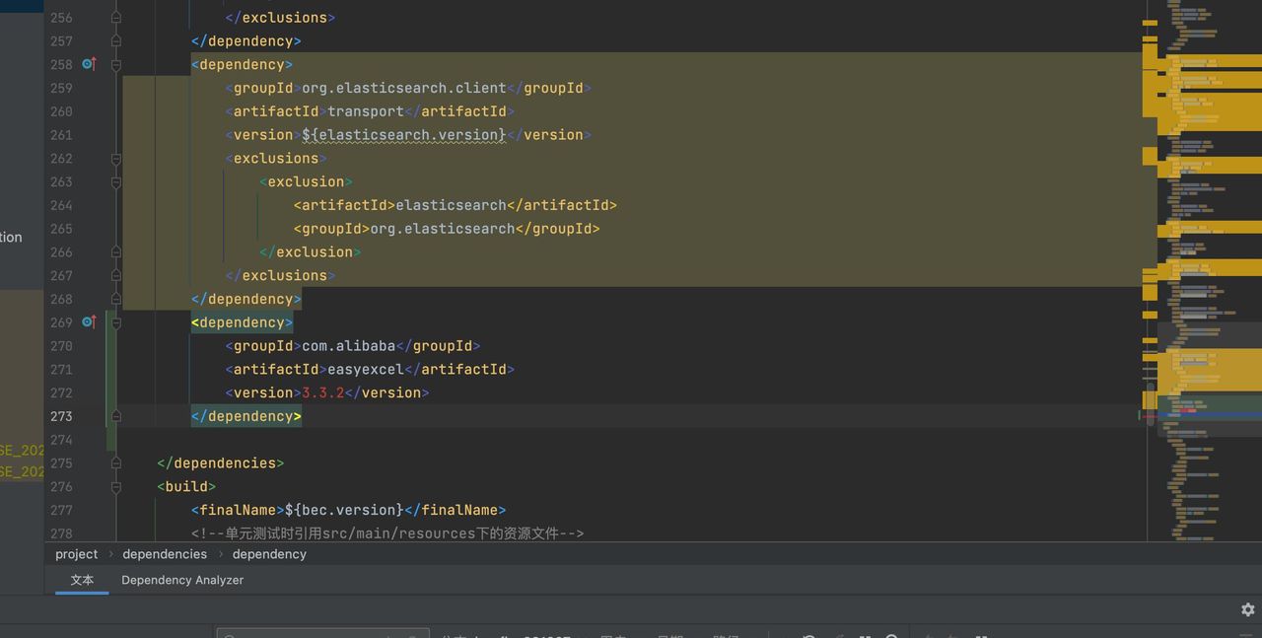This screenshot has width=1262, height=638.
Task: Open settings via the gear icon bottom right
Action: [x=1248, y=609]
